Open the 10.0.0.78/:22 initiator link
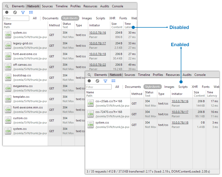The height and width of the screenshot is (177, 222). (98, 65)
